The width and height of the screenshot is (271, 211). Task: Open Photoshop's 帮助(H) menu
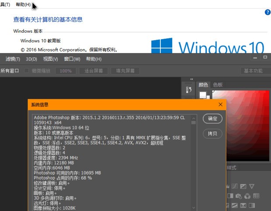pos(94,59)
